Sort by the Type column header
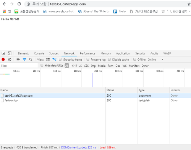Viewport: 191px width, 150px height. [x=154, y=90]
